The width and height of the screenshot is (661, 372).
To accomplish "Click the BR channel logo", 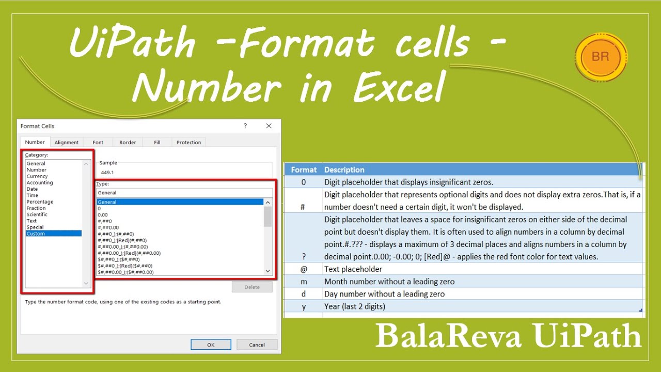I will pyautogui.click(x=601, y=57).
